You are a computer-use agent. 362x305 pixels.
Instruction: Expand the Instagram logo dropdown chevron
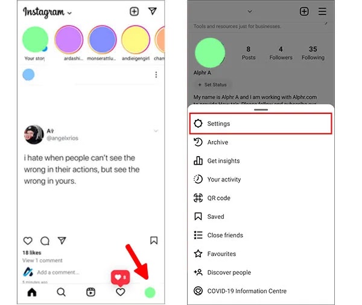tap(69, 13)
